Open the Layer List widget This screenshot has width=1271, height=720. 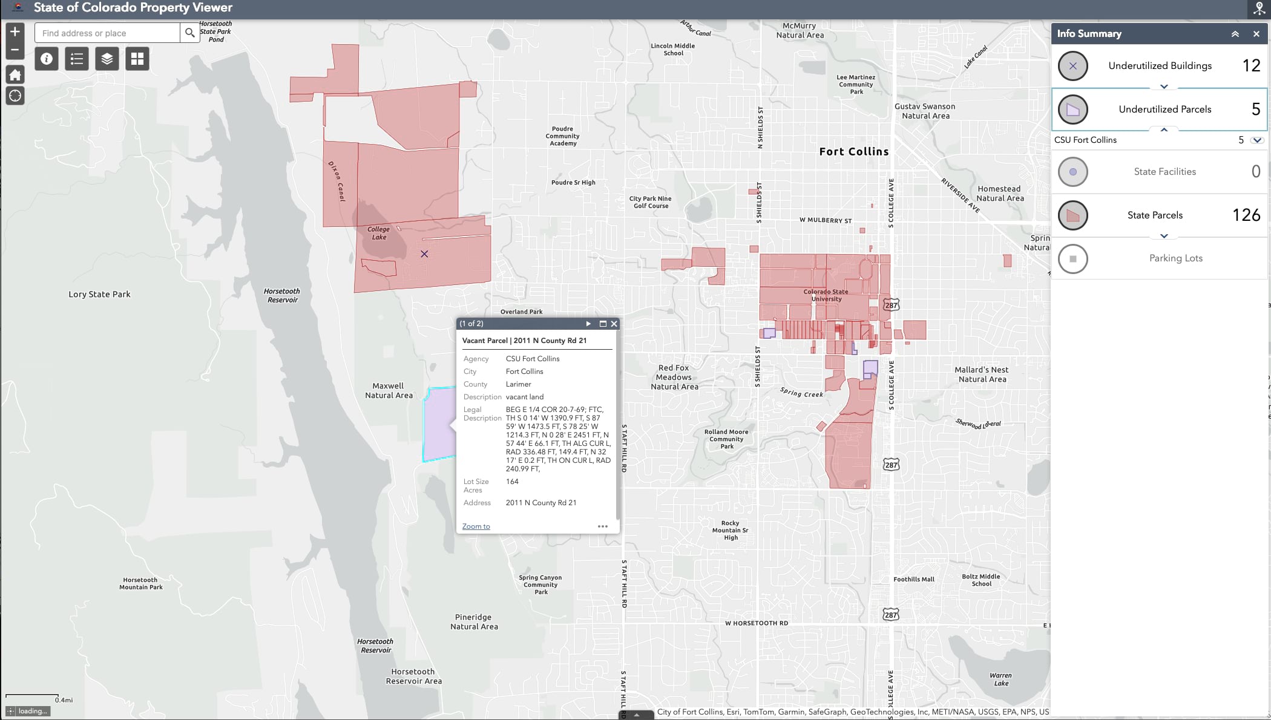(107, 59)
